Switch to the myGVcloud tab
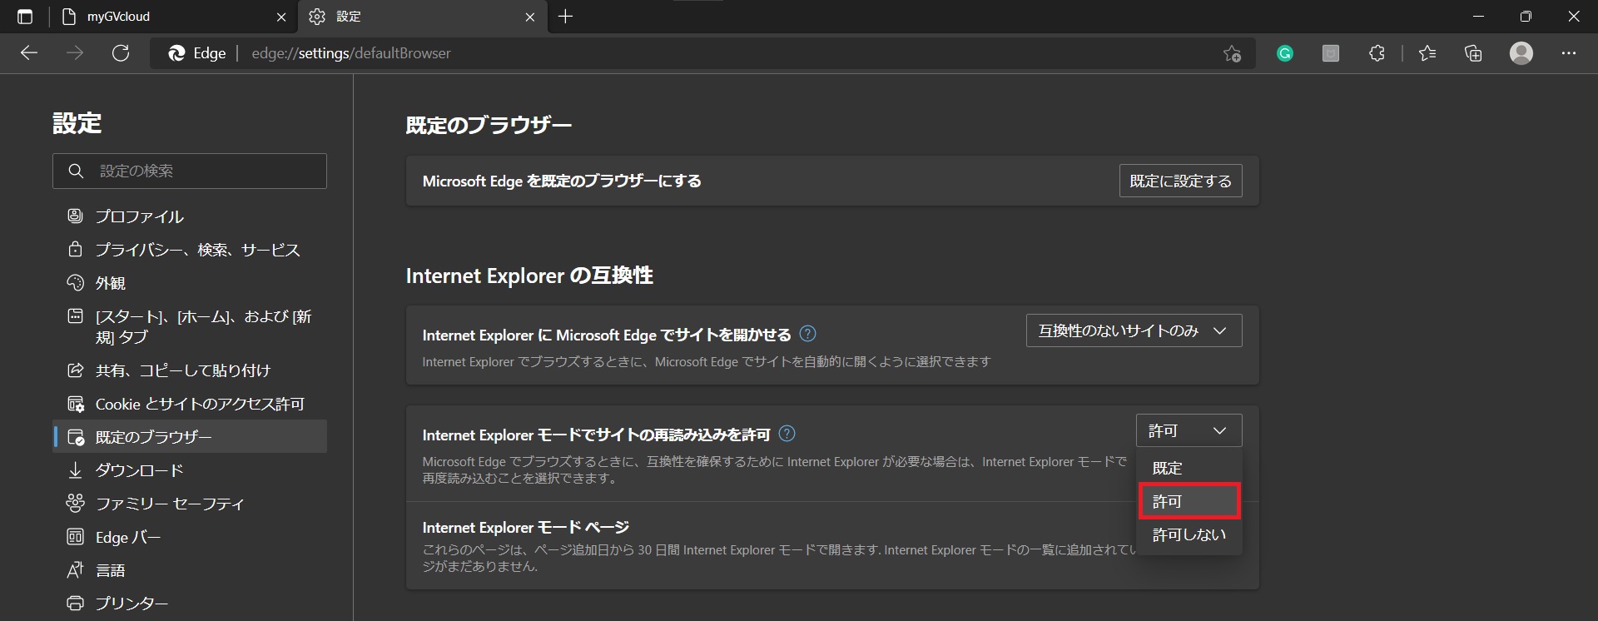 tap(173, 17)
